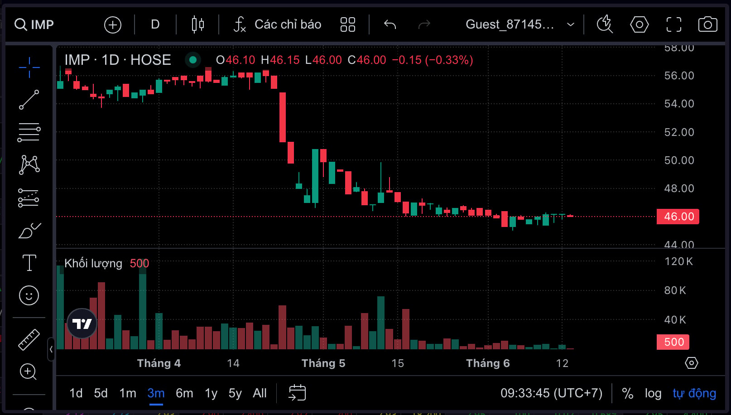Toggle log scale
This screenshot has height=415, width=731.
tap(653, 393)
